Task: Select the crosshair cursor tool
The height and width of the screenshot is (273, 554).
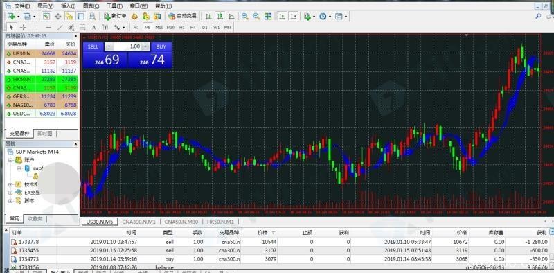Action: pyautogui.click(x=23, y=27)
